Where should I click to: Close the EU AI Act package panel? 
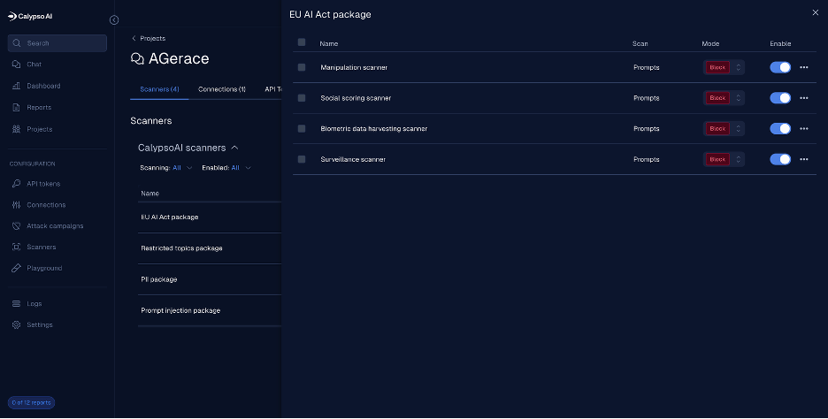[x=816, y=12]
